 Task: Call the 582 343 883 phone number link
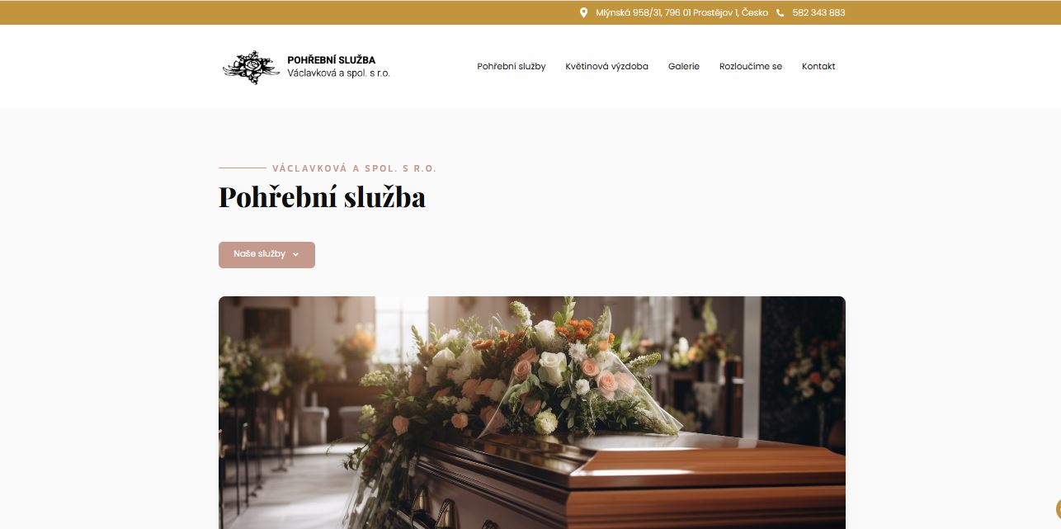pos(818,12)
